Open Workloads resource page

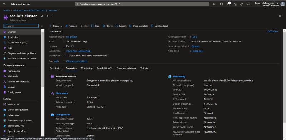(13, 76)
